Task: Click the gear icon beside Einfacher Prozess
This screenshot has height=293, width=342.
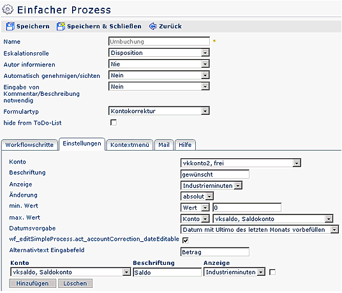Action: click(x=8, y=10)
